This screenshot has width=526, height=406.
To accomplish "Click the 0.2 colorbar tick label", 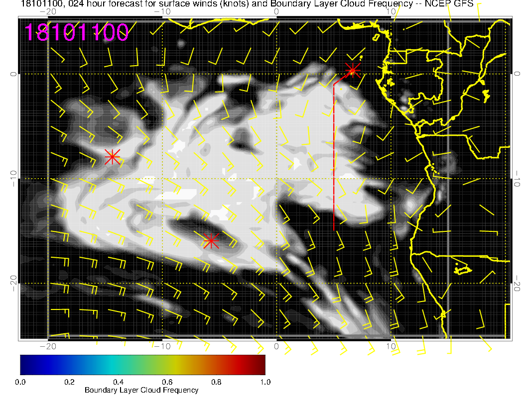I will (69, 382).
